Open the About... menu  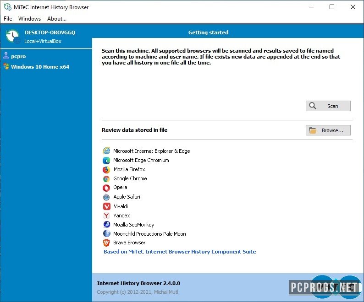point(57,19)
